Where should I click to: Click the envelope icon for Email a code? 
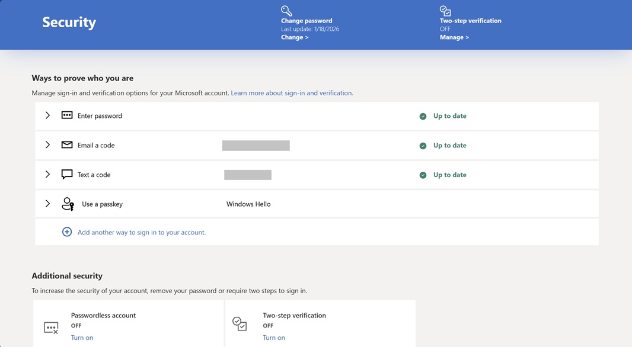coord(67,145)
